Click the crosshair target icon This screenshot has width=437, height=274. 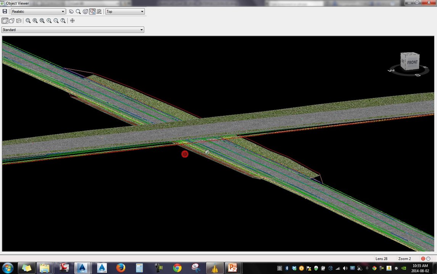[72, 21]
